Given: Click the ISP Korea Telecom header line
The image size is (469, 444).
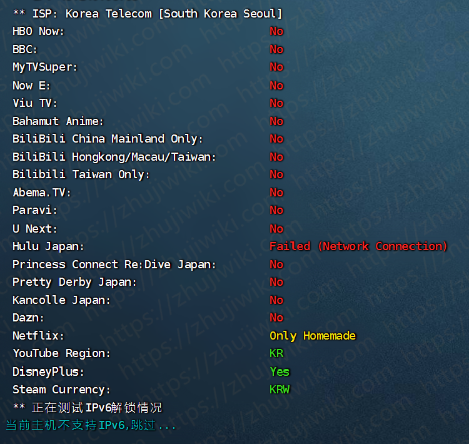Looking at the screenshot, I should [148, 14].
